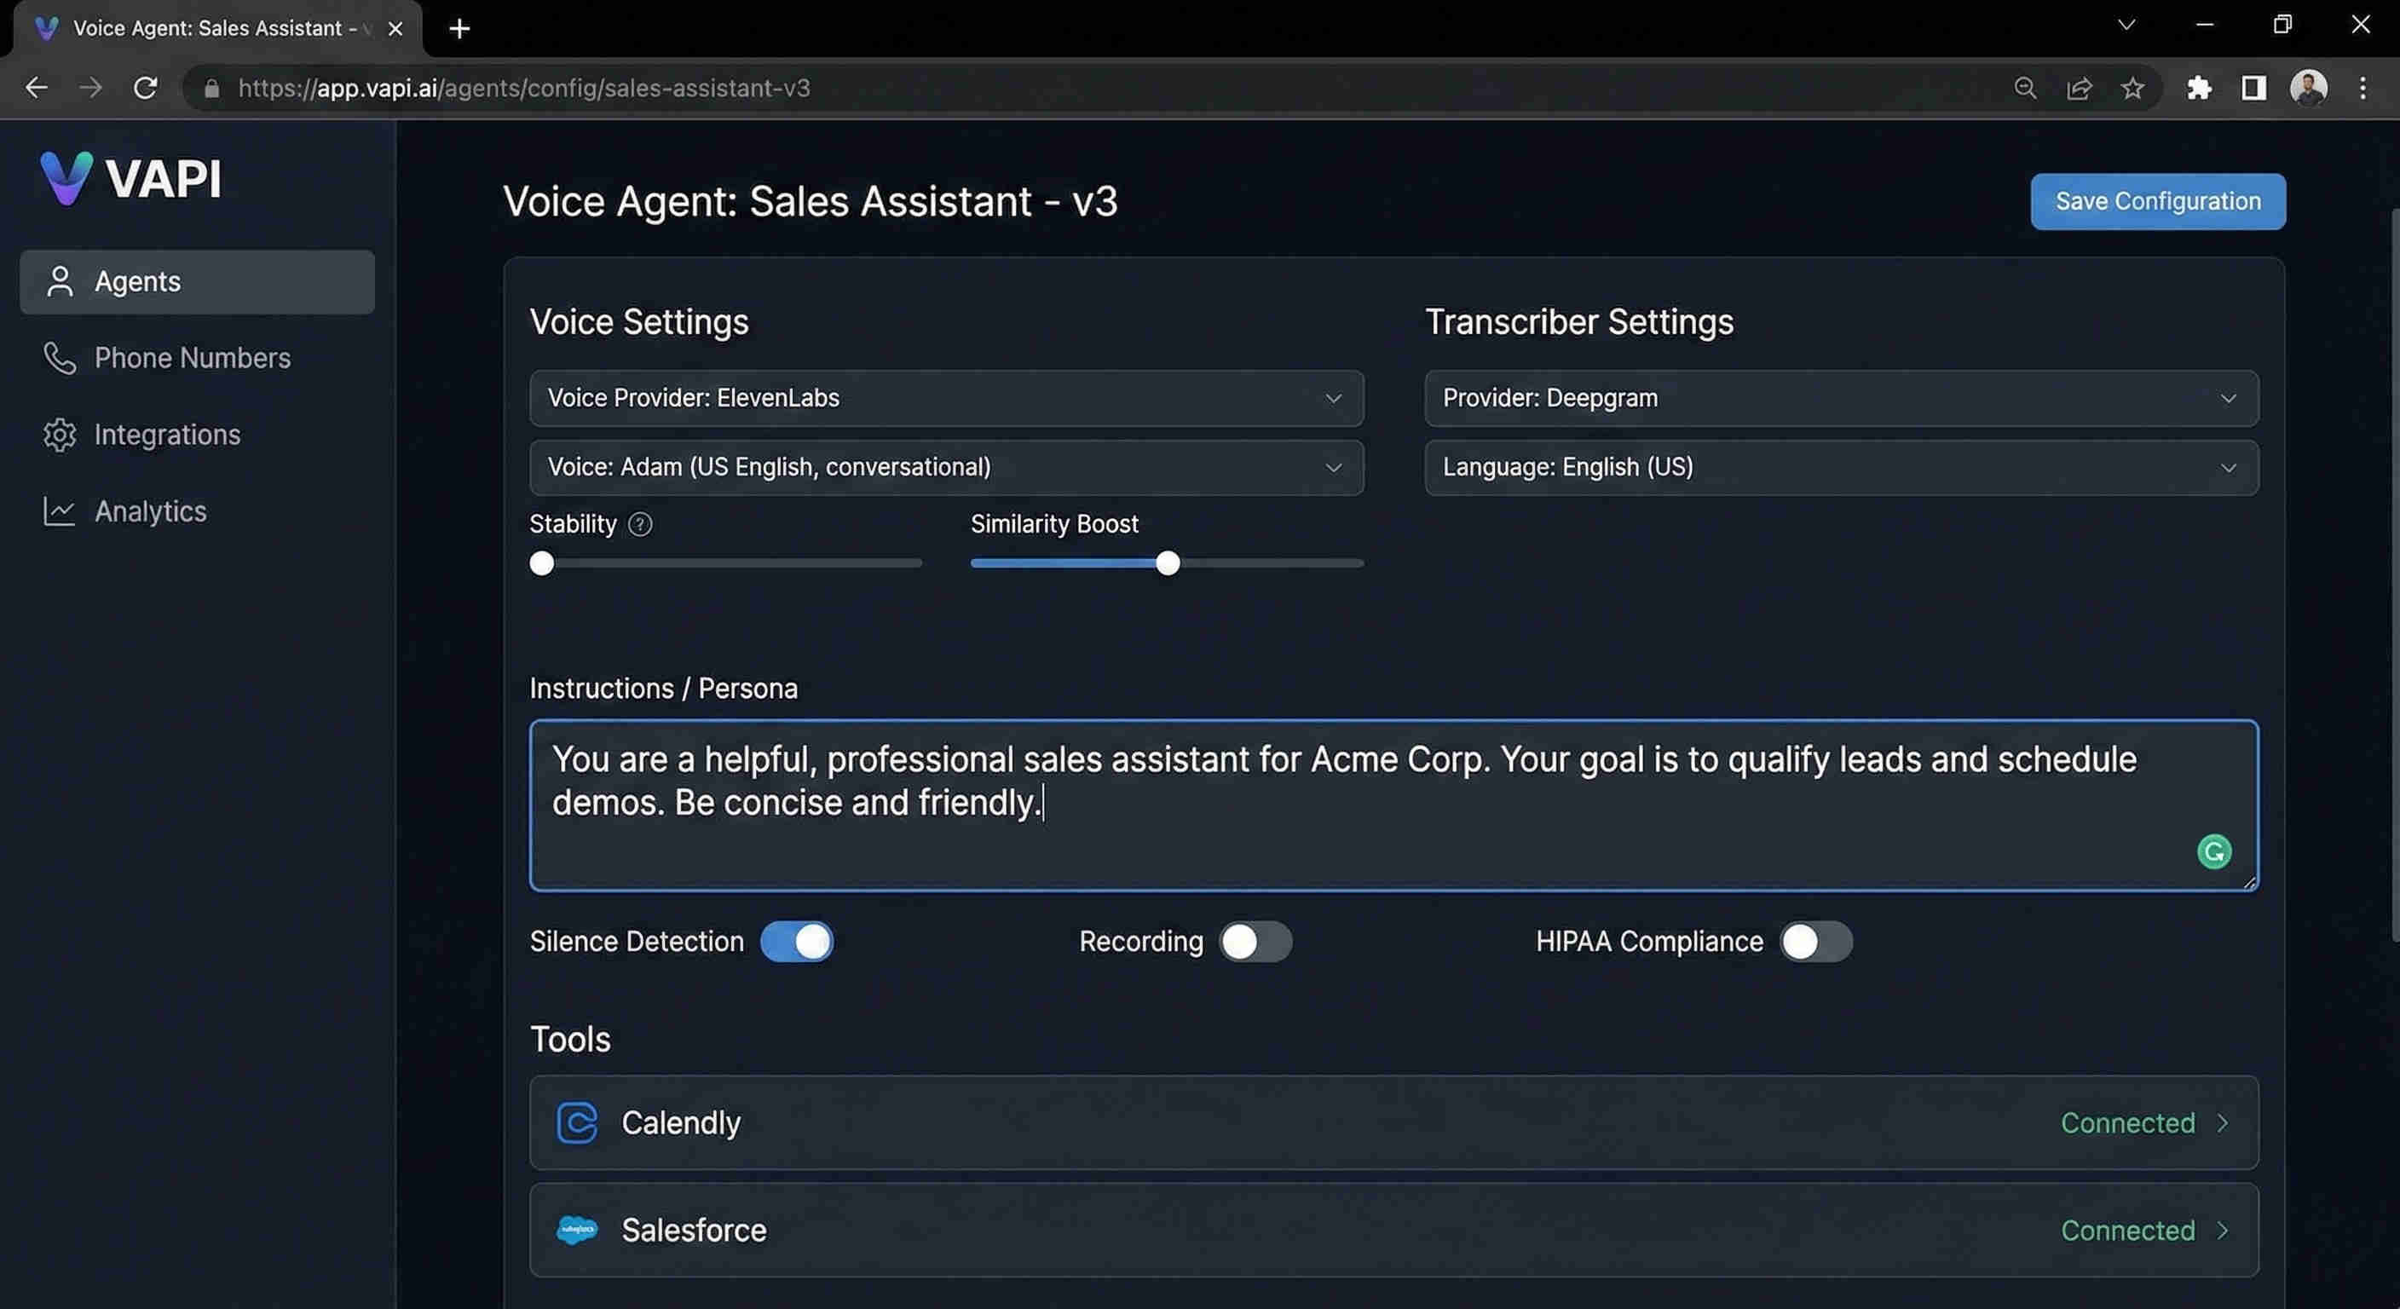
Task: Close the Voice Agent browser tab
Action: [x=395, y=29]
